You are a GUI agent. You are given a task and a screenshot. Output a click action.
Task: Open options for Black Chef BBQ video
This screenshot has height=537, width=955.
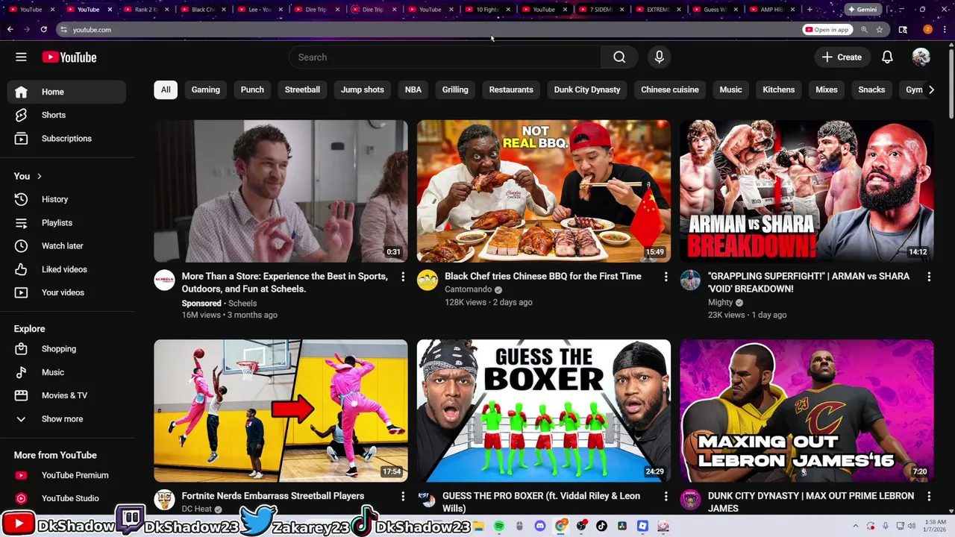[666, 277]
